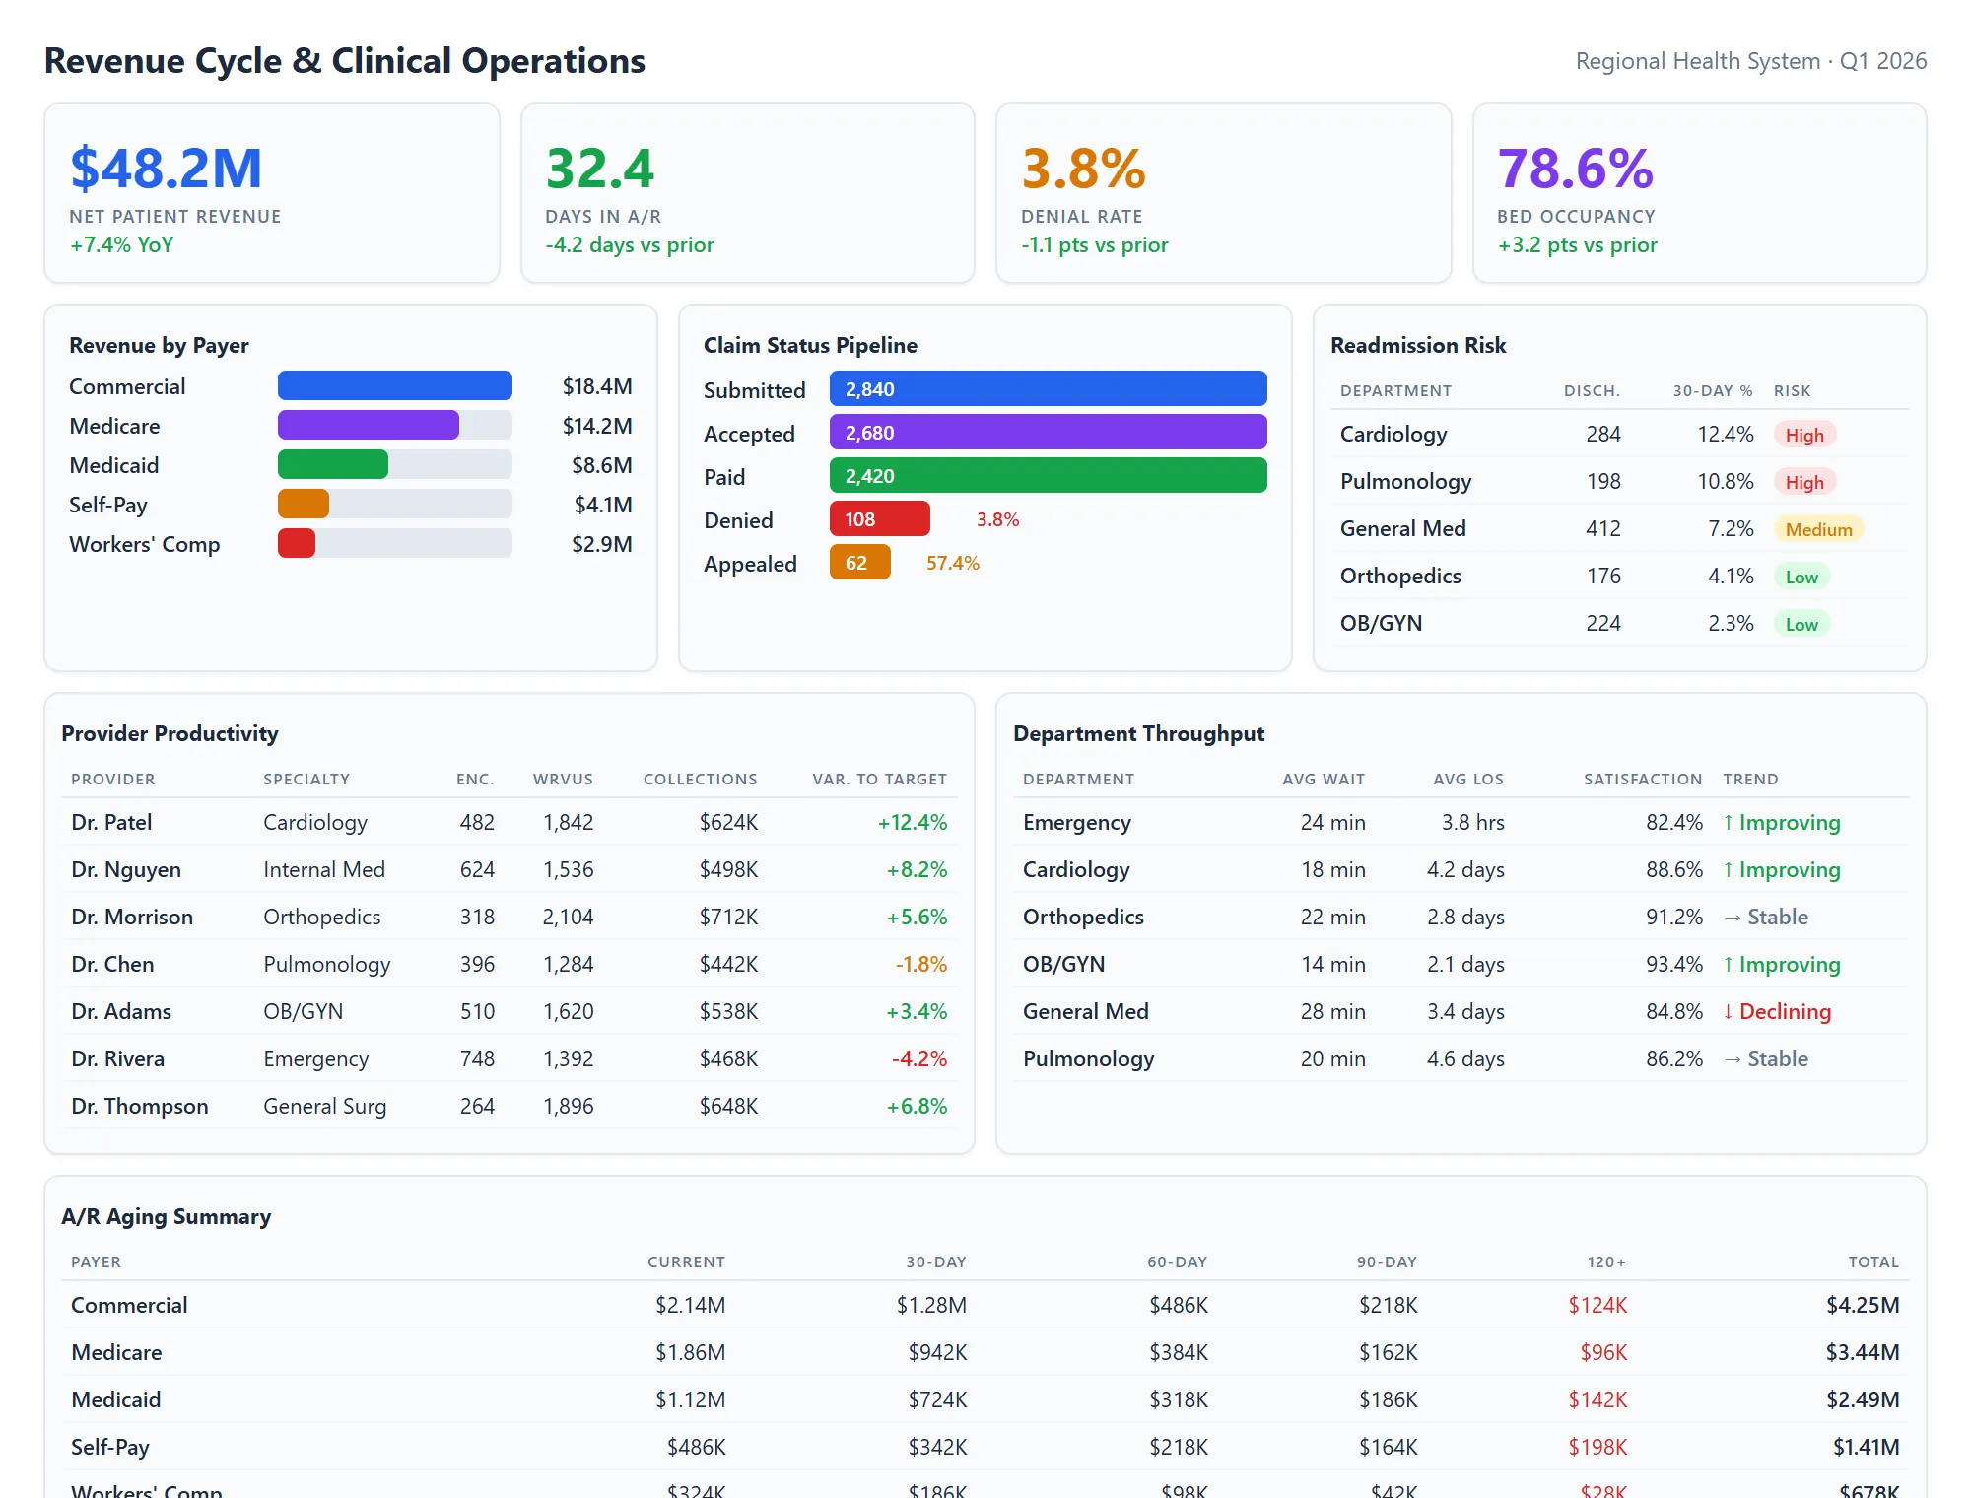Screen dimensions: 1971x1498
Task: Open the Revenue by Payer panel header
Action: (x=159, y=345)
